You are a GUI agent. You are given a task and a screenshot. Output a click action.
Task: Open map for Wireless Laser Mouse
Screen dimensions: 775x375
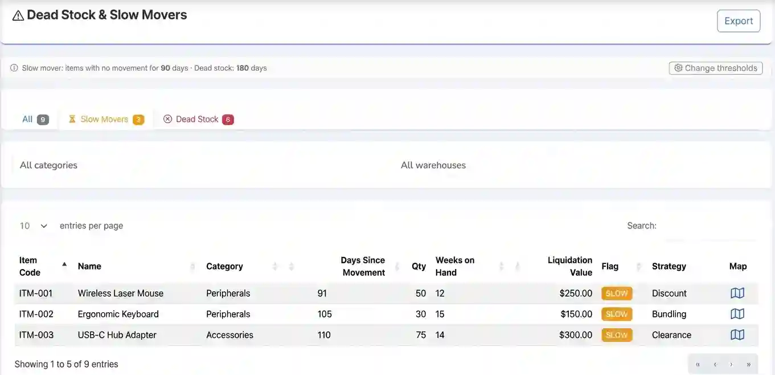point(737,293)
